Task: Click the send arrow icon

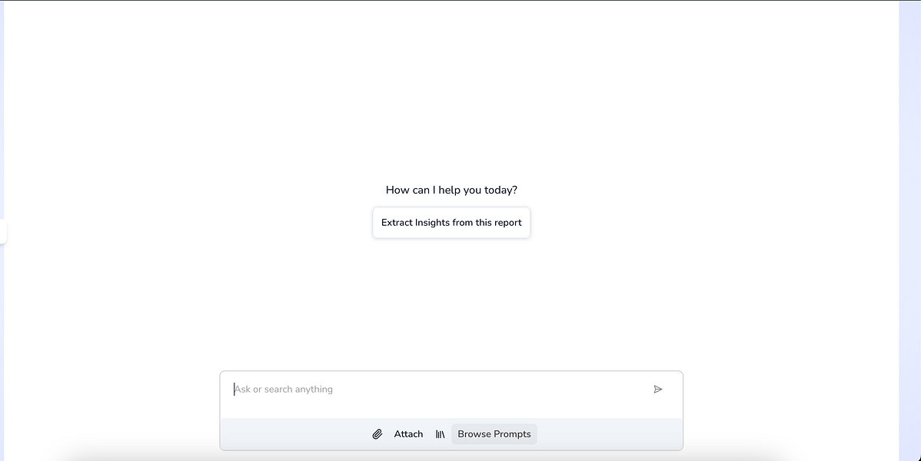Action: tap(658, 390)
